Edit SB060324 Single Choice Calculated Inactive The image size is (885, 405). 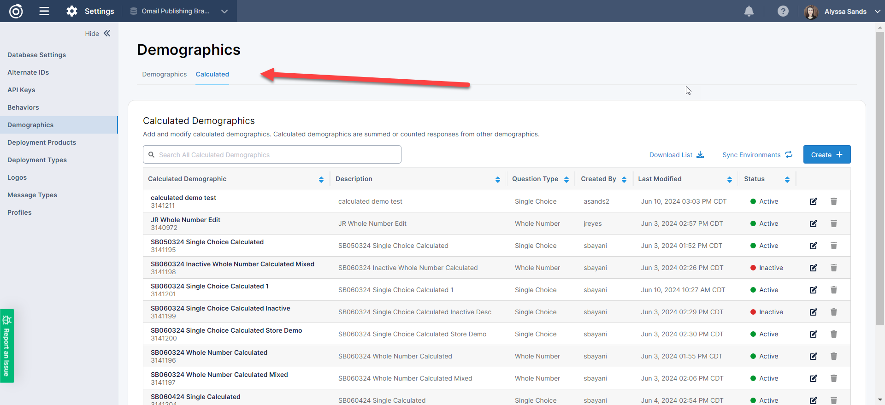click(x=813, y=312)
